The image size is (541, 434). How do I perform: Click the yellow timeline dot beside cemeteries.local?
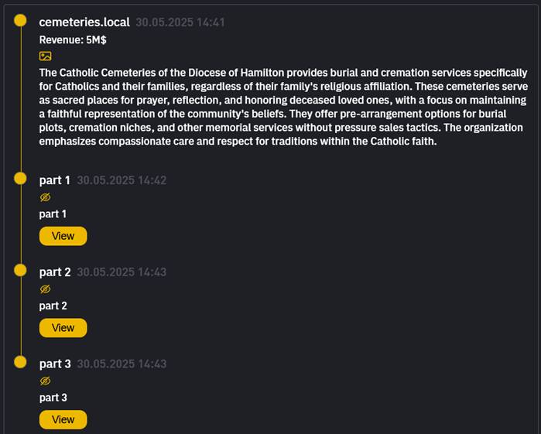(x=21, y=22)
